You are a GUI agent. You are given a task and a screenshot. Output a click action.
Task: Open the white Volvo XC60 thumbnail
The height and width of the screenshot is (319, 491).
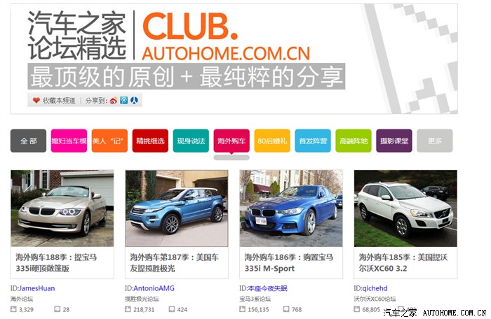[405, 208]
